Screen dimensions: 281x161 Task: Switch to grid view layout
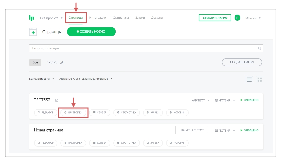259,79
